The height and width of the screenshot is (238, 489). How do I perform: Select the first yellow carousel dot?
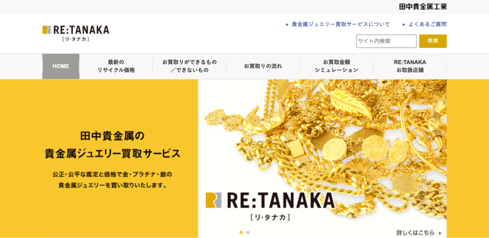point(241,232)
